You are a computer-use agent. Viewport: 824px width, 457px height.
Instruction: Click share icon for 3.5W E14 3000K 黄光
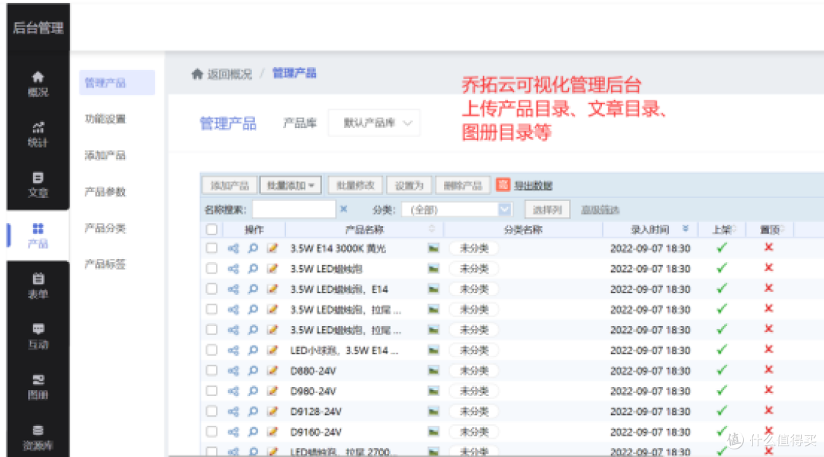233,248
